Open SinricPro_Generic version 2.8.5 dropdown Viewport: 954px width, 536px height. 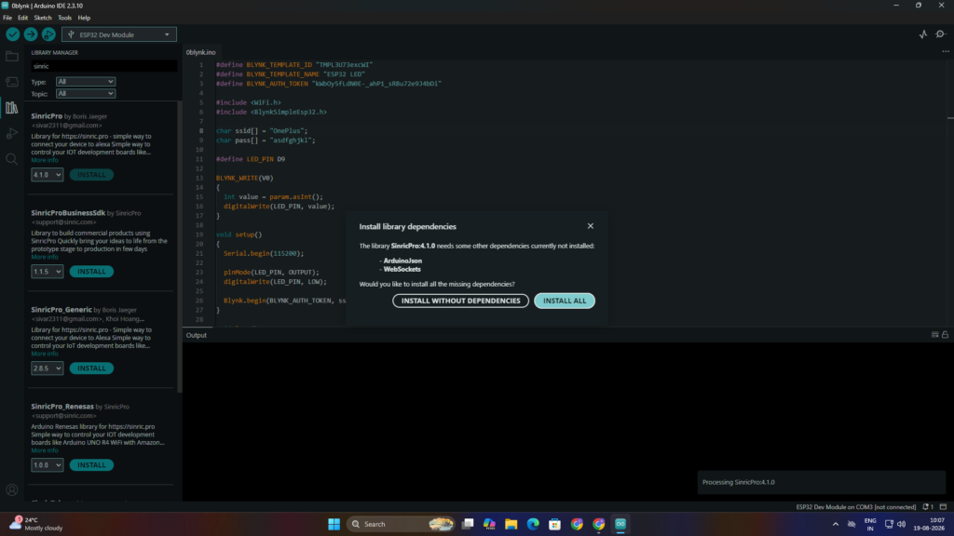(x=47, y=368)
